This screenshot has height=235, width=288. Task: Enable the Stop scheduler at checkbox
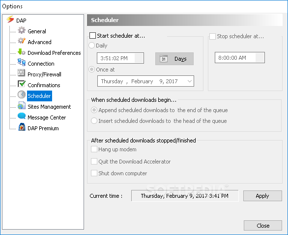pos(212,36)
